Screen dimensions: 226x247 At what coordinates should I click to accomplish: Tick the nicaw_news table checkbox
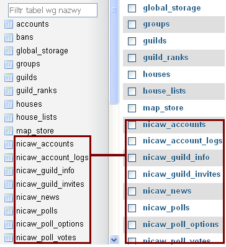(x=132, y=191)
